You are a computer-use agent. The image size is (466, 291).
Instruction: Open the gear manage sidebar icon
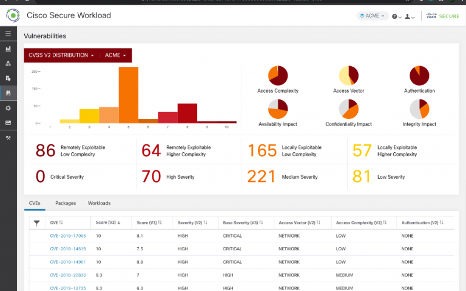coord(8,108)
